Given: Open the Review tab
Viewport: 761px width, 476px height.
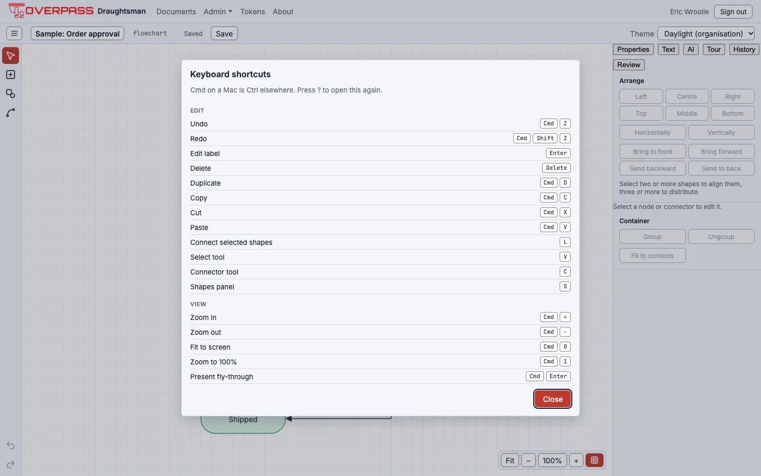Looking at the screenshot, I should 629,65.
